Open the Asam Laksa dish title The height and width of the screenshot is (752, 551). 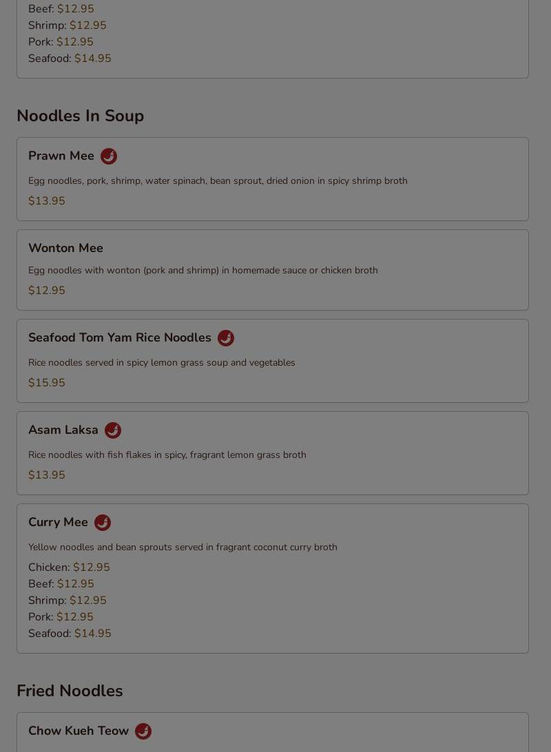pos(63,430)
